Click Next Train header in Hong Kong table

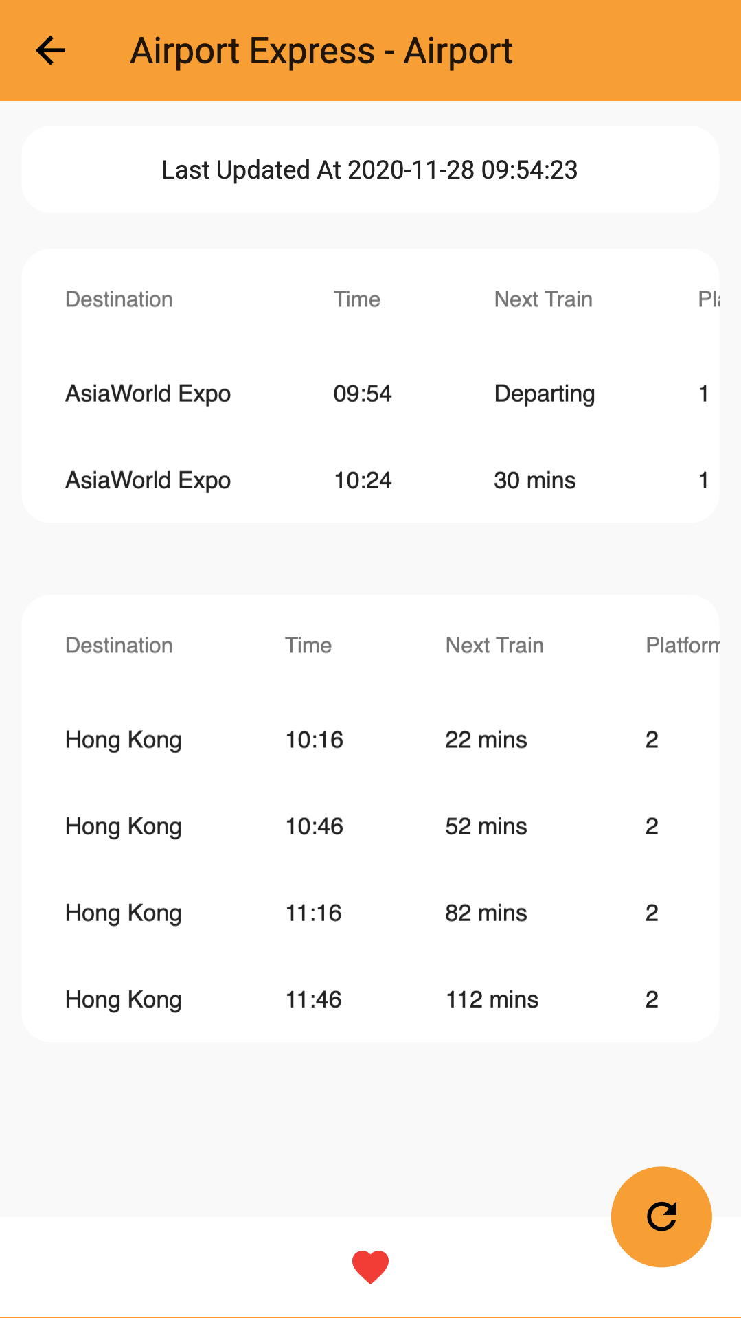[494, 646]
